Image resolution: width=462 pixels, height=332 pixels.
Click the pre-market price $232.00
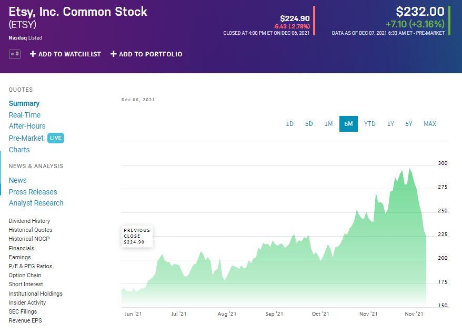[420, 12]
